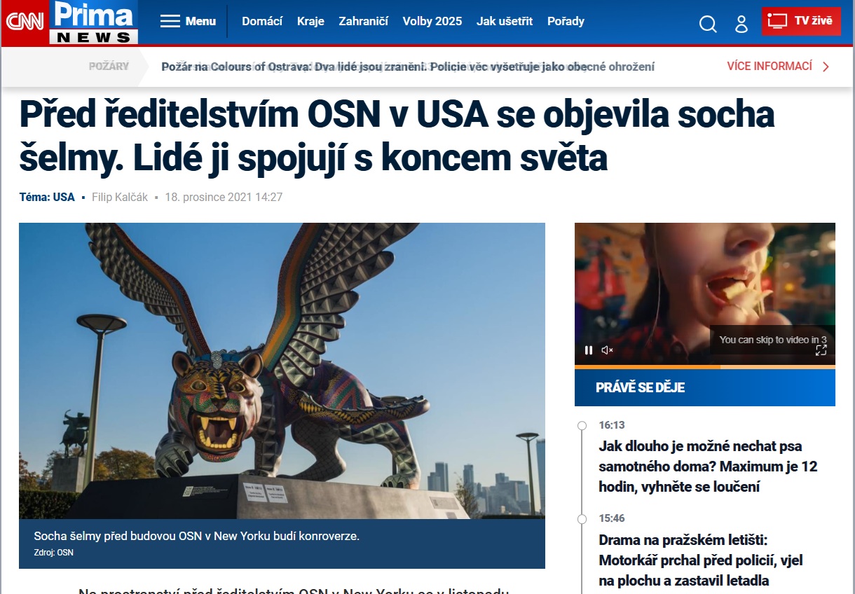Open the search magnifier icon
The height and width of the screenshot is (594, 855).
pos(708,25)
